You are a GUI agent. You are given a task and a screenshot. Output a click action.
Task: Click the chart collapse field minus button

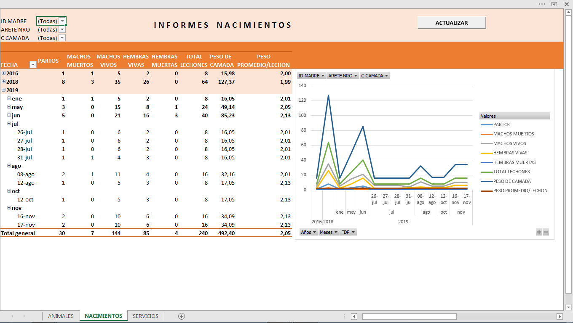pyautogui.click(x=546, y=232)
